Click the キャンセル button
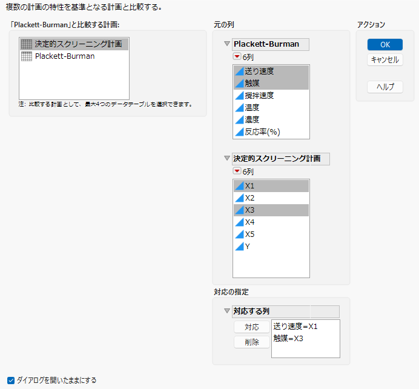 pyautogui.click(x=385, y=59)
